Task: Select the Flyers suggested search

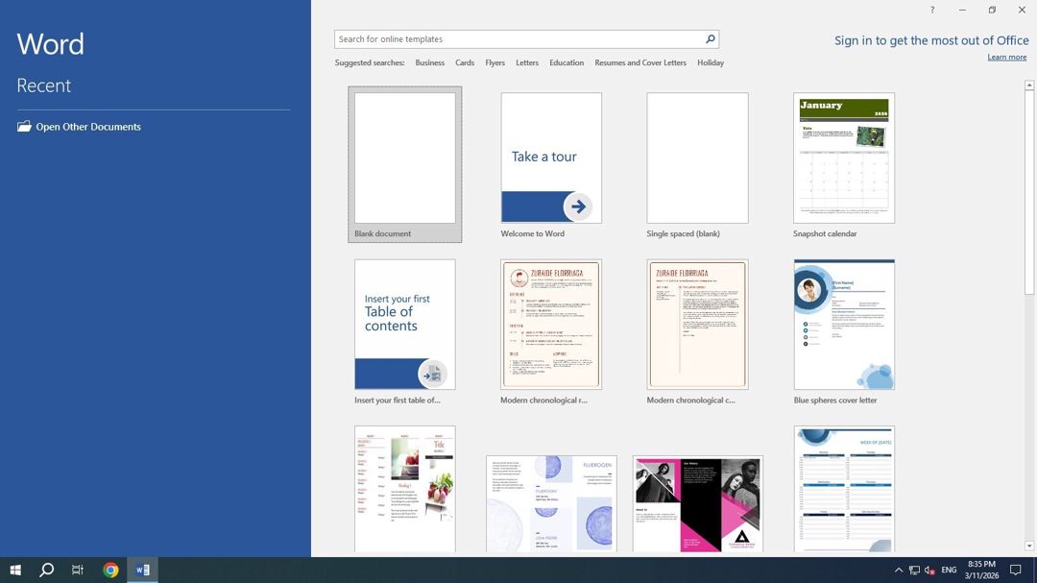Action: click(494, 62)
